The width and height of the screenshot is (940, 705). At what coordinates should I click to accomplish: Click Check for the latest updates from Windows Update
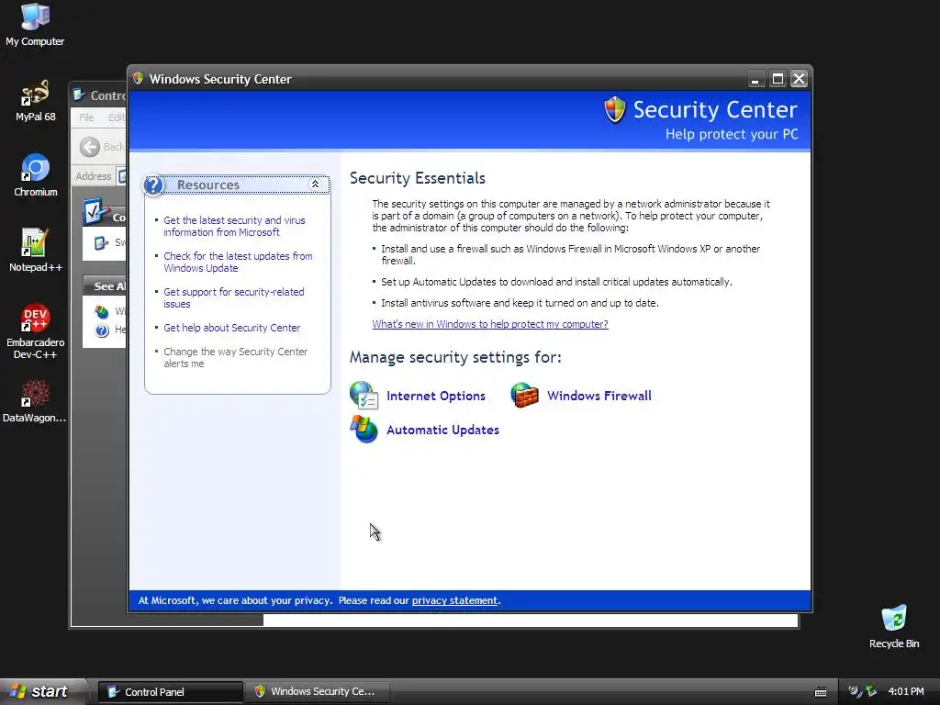[x=238, y=262]
